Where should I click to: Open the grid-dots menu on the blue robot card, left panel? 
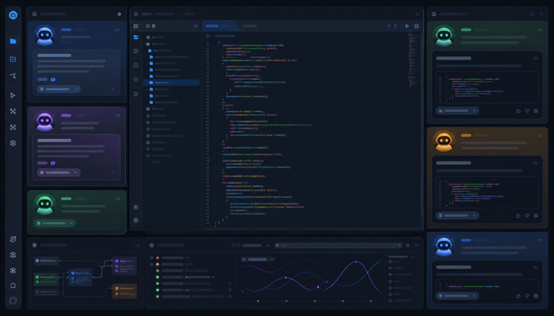tap(117, 30)
